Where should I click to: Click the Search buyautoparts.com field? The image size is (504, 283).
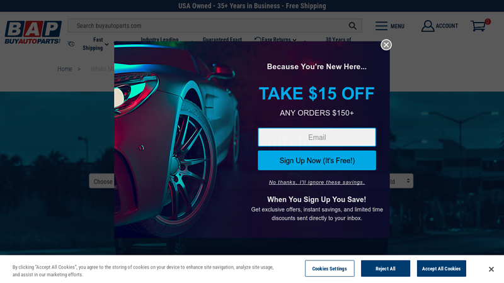pos(209,26)
